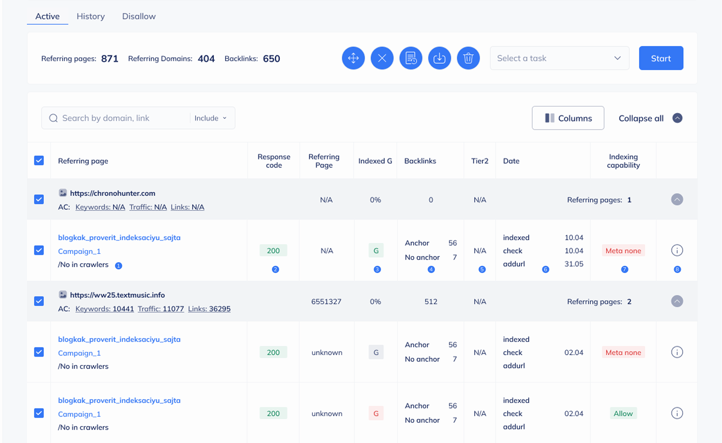Viewport: 722px width, 443px height.
Task: Click the Keywords: 10441 link
Action: pos(104,309)
